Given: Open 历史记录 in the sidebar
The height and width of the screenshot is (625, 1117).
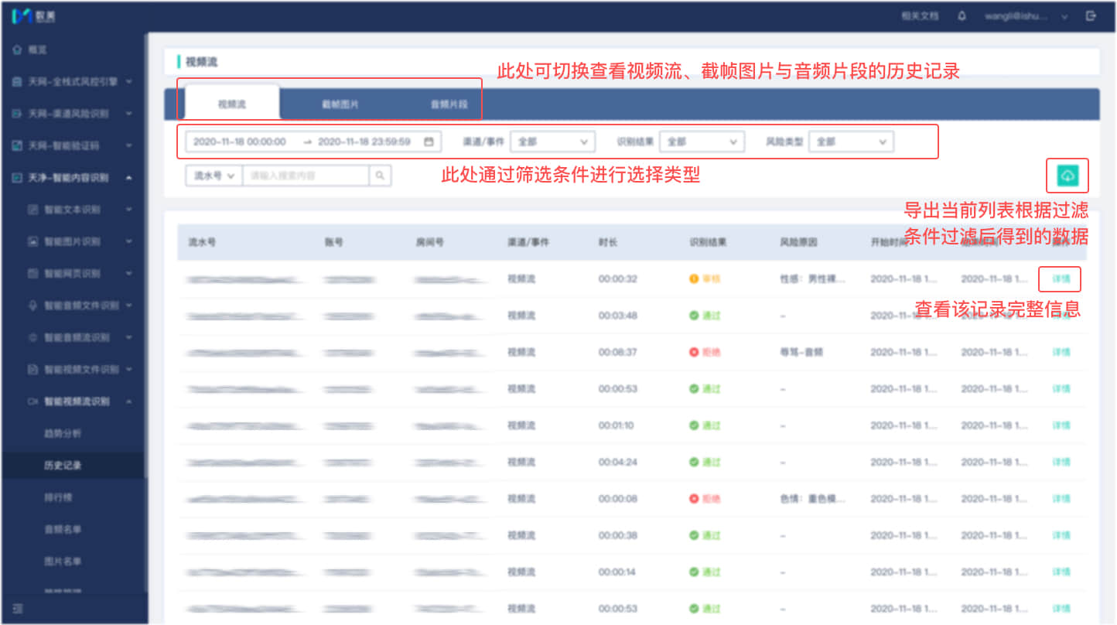Looking at the screenshot, I should (63, 466).
